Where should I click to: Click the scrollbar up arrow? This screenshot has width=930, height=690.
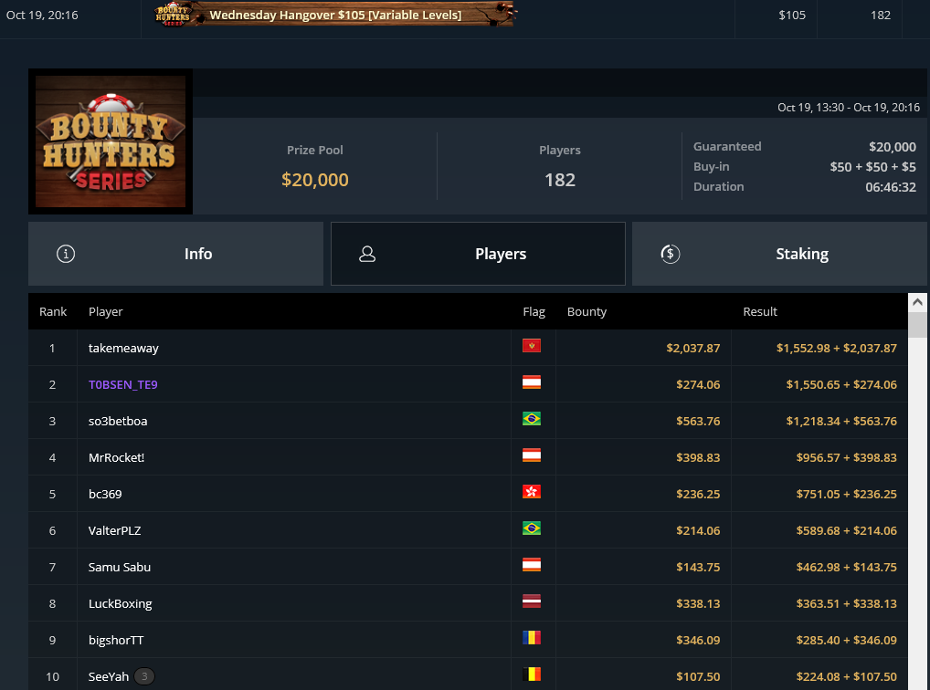click(917, 302)
